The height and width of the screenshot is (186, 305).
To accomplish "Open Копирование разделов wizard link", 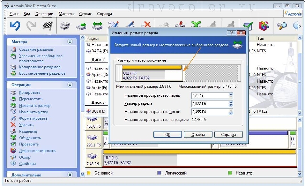I will 40,67.
